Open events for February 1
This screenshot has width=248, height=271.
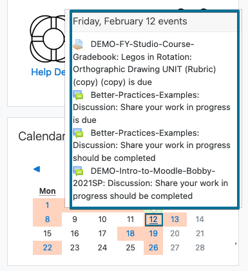click(47, 205)
